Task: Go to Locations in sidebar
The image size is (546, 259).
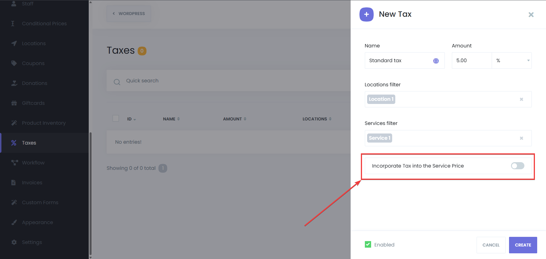Action: point(44,43)
